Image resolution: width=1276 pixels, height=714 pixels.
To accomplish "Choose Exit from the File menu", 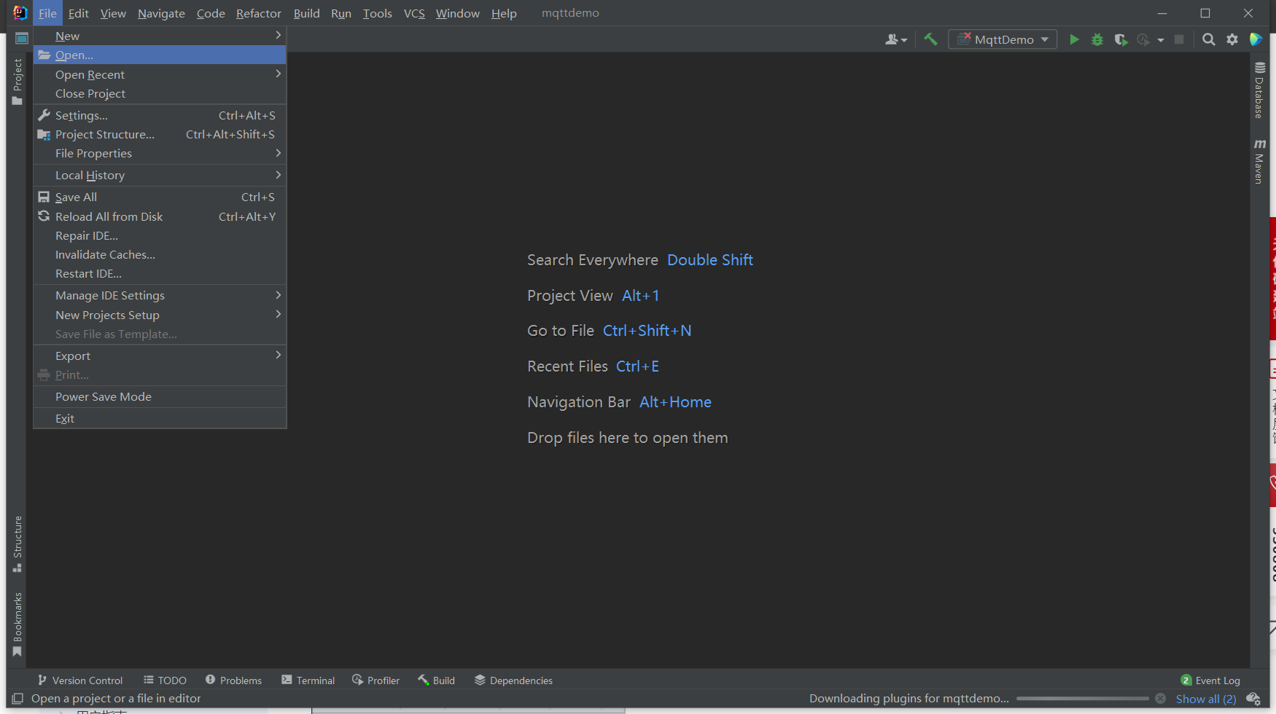I will pos(160,419).
